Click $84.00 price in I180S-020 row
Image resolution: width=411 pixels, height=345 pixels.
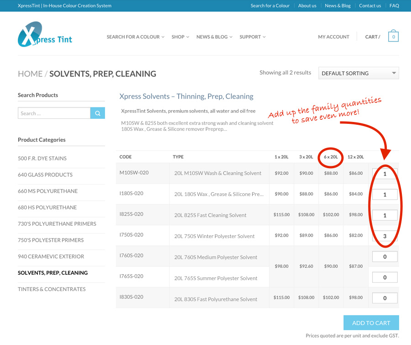[x=356, y=194]
